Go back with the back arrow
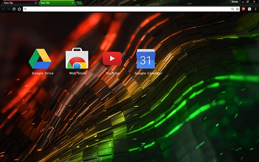This screenshot has height=162, width=259. (x=4, y=9)
